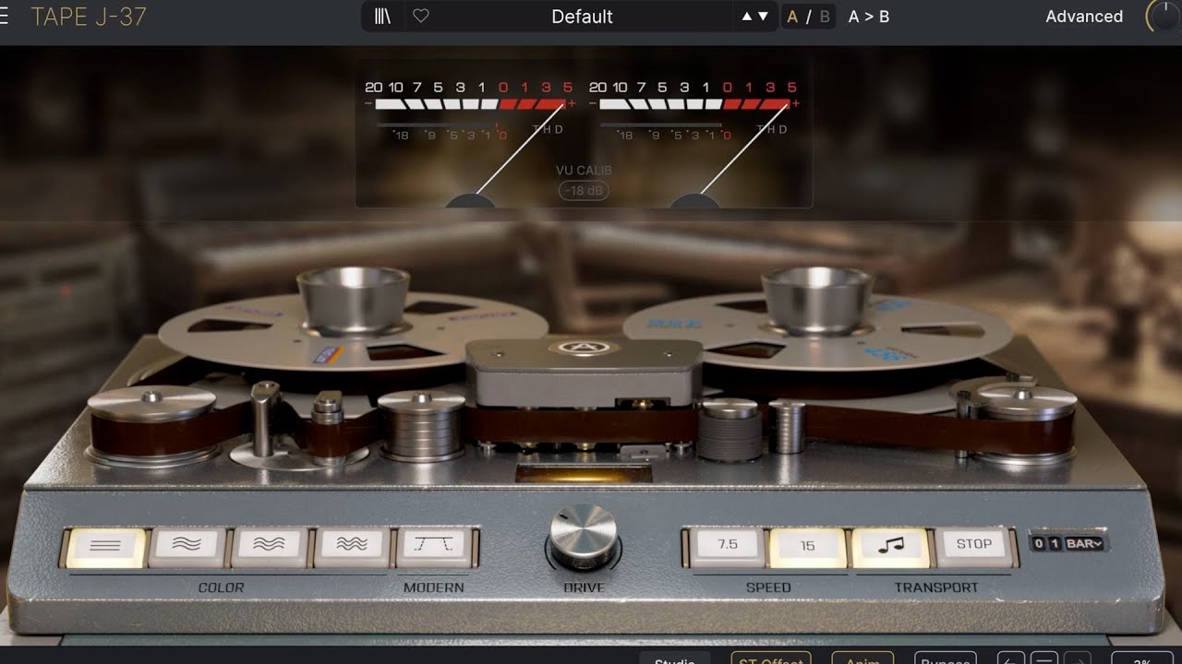Click the DRIVE label
Screen dimensions: 1182x664
584,587
